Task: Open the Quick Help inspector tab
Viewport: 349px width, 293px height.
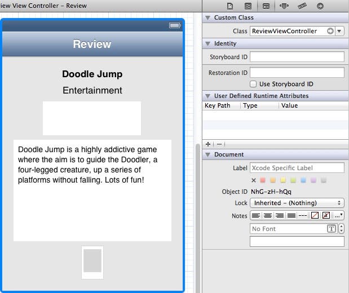Action: pyautogui.click(x=248, y=6)
